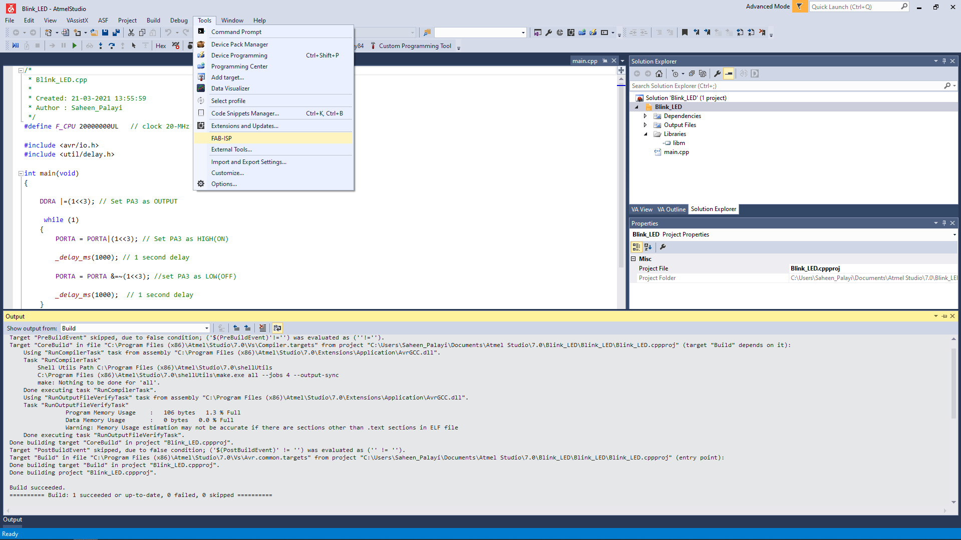Screen dimensions: 961x540
Task: Start debugging with the green play icon
Action: click(x=75, y=45)
